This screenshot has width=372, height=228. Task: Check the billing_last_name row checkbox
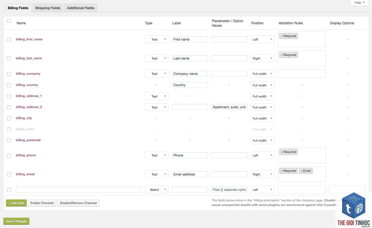9,58
